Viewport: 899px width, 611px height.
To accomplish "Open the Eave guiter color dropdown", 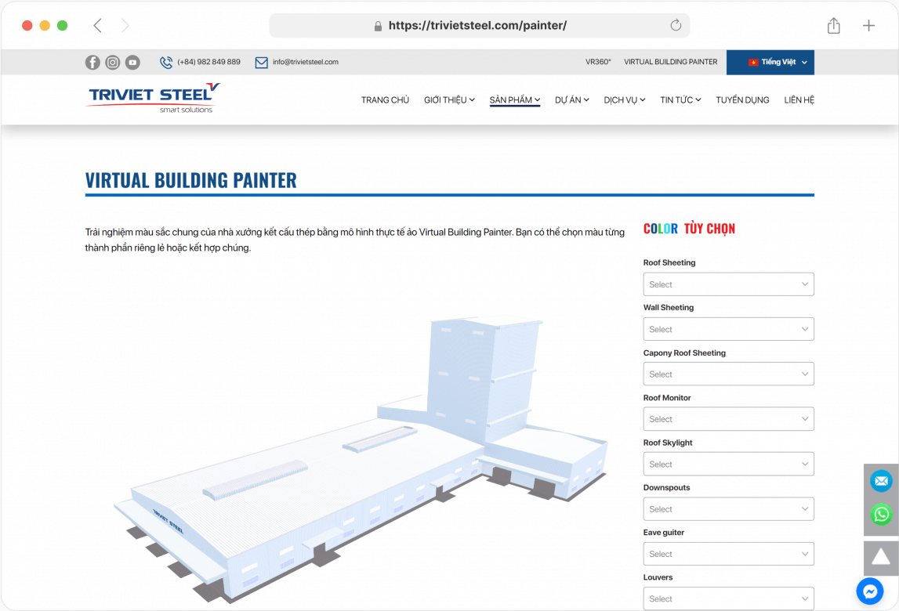I will [728, 554].
